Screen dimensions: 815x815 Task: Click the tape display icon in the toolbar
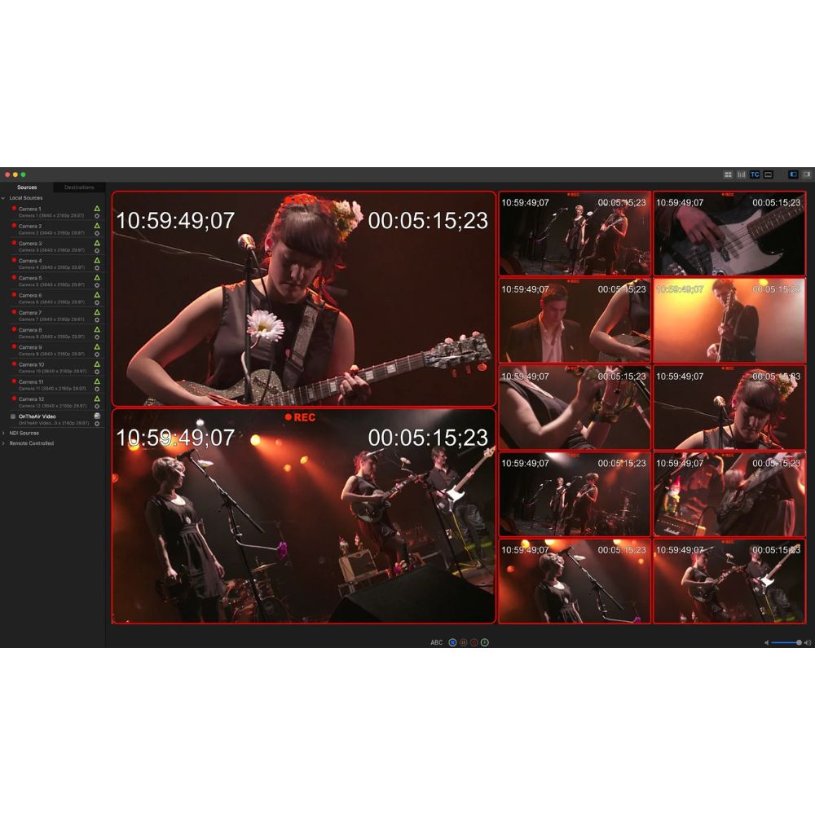point(768,174)
